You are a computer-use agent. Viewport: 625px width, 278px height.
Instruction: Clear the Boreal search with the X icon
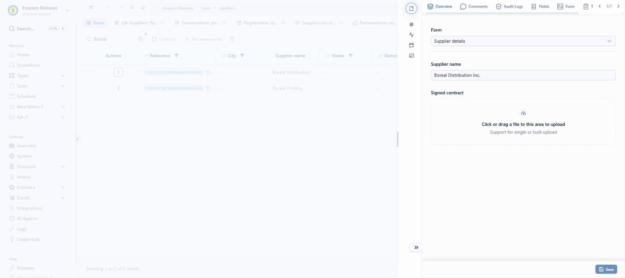tap(140, 39)
